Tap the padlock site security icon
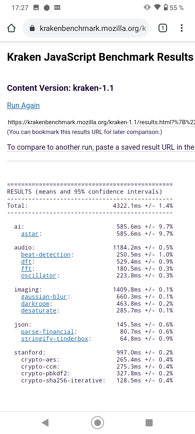The height and width of the screenshot is (434, 195). 32,28
